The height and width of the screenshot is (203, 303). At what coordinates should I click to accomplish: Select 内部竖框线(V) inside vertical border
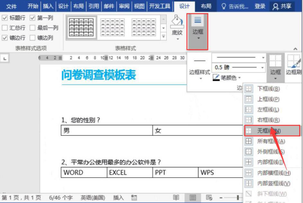pyautogui.click(x=272, y=183)
